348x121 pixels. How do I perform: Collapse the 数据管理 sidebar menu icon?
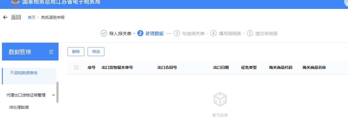[51, 52]
